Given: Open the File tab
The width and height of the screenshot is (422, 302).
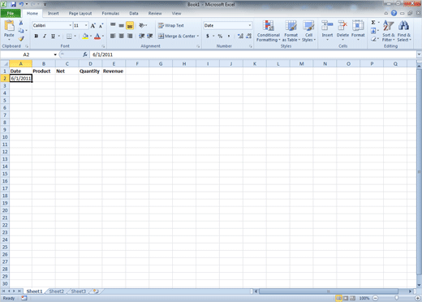Looking at the screenshot, I should pos(11,13).
